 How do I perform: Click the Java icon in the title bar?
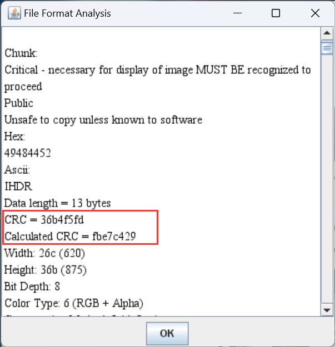click(14, 13)
